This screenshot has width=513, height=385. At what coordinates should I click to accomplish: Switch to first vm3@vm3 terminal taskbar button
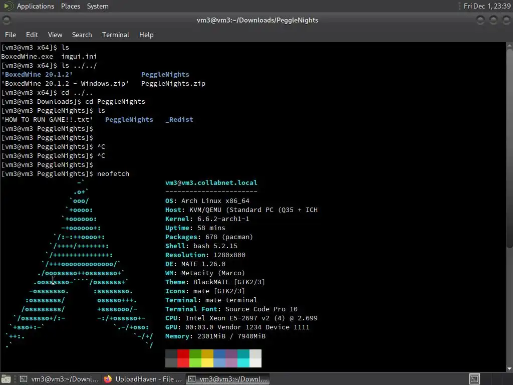[59, 379]
